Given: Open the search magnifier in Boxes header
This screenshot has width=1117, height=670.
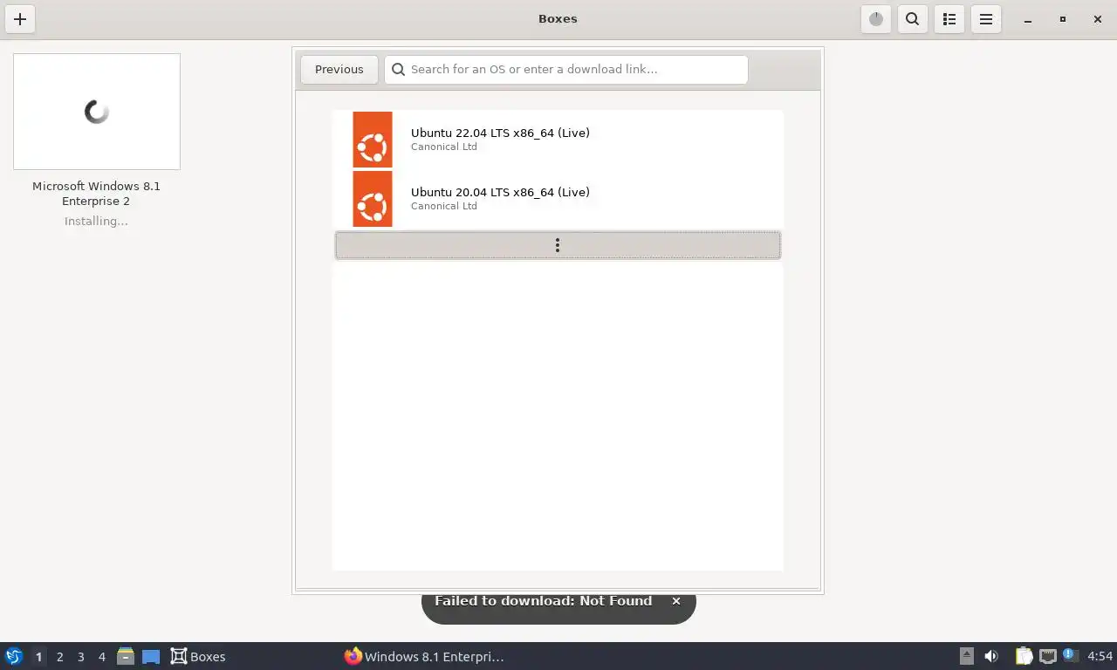Looking at the screenshot, I should 913,19.
